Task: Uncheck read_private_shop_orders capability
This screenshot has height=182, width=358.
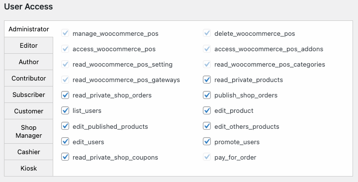Action: coord(65,95)
